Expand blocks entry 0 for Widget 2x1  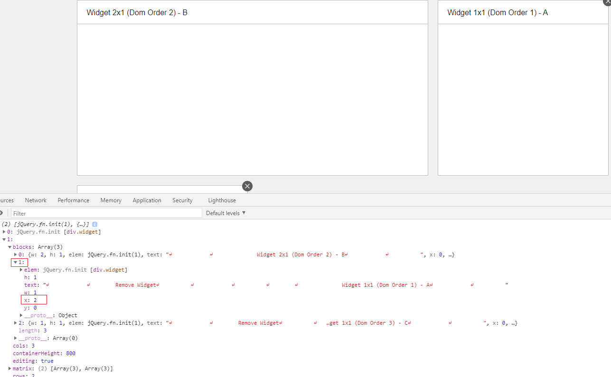pyautogui.click(x=16, y=254)
